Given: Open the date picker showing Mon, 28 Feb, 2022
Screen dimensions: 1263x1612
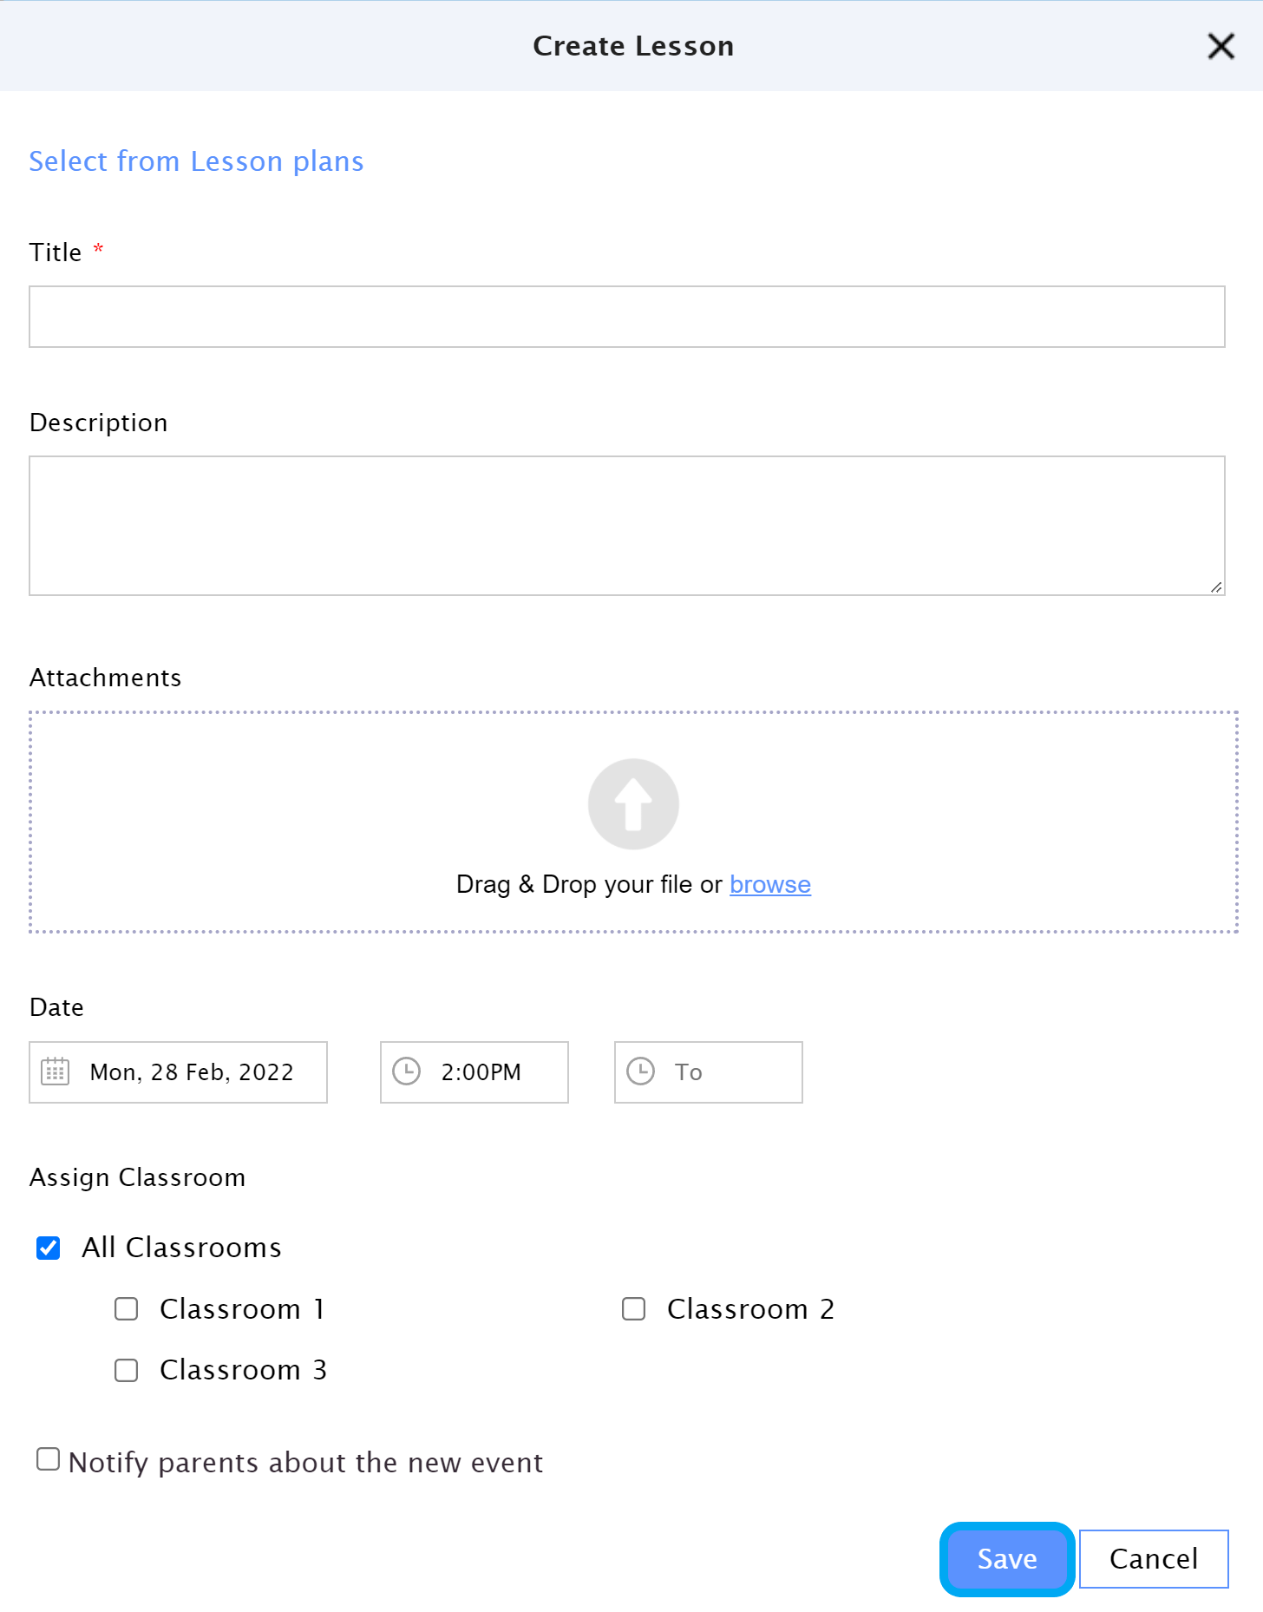Looking at the screenshot, I should 178,1072.
